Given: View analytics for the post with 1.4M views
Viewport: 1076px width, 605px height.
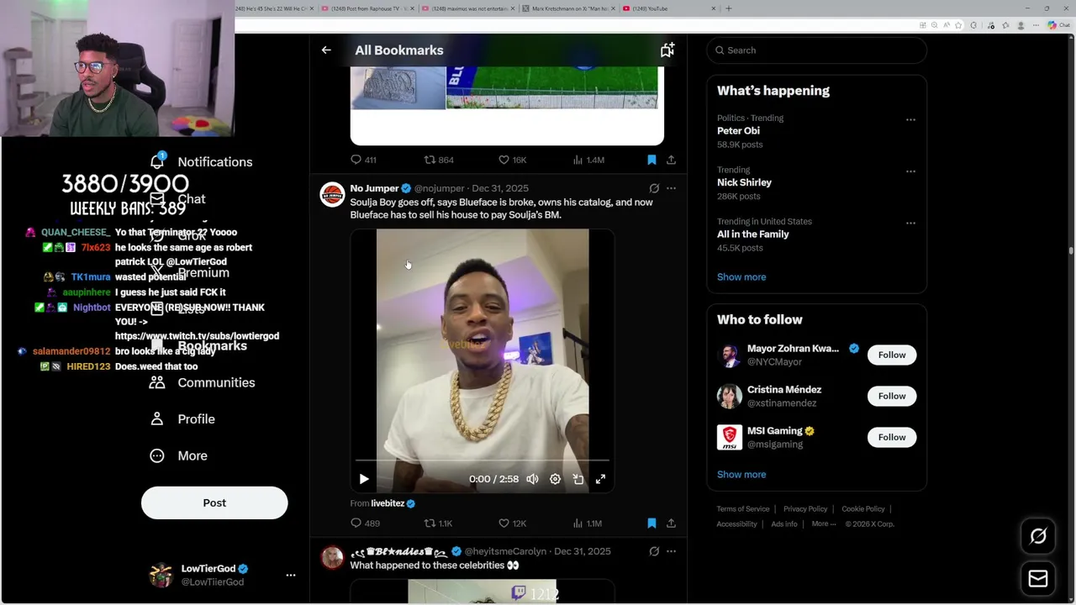Looking at the screenshot, I should point(588,160).
